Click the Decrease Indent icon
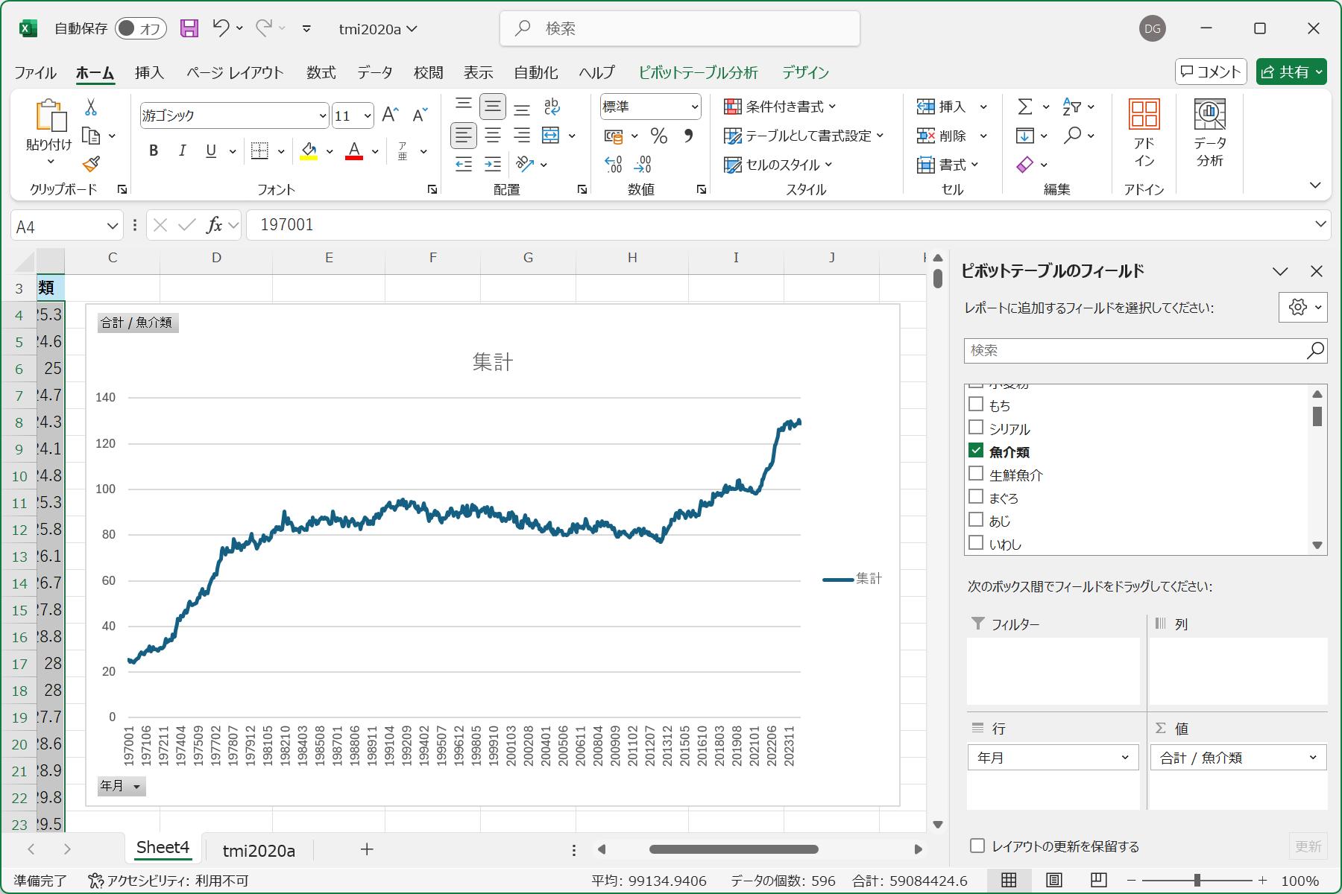The image size is (1342, 894). (464, 165)
